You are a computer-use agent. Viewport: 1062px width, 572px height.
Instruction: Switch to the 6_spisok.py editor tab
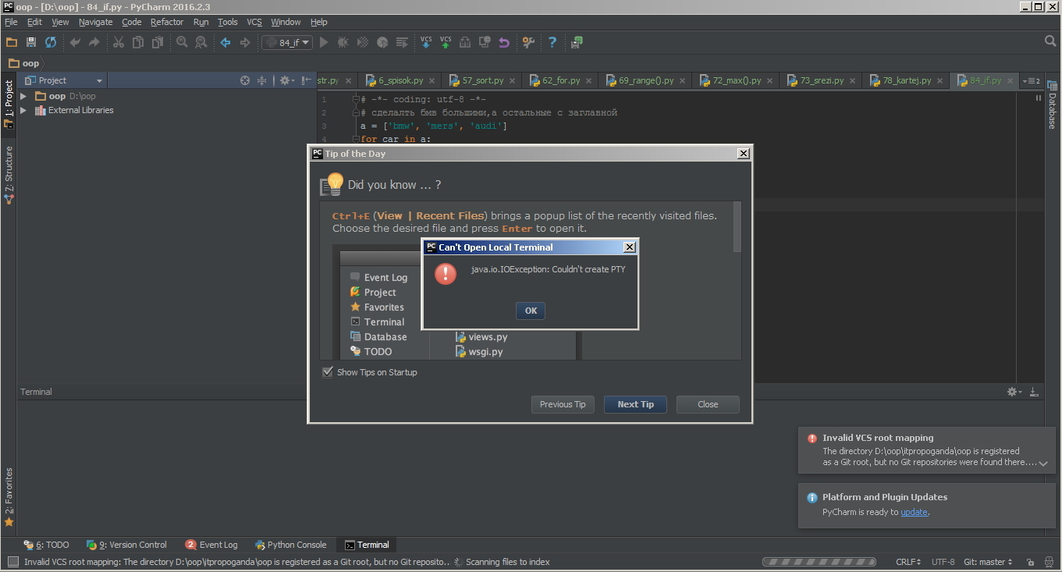coord(400,80)
